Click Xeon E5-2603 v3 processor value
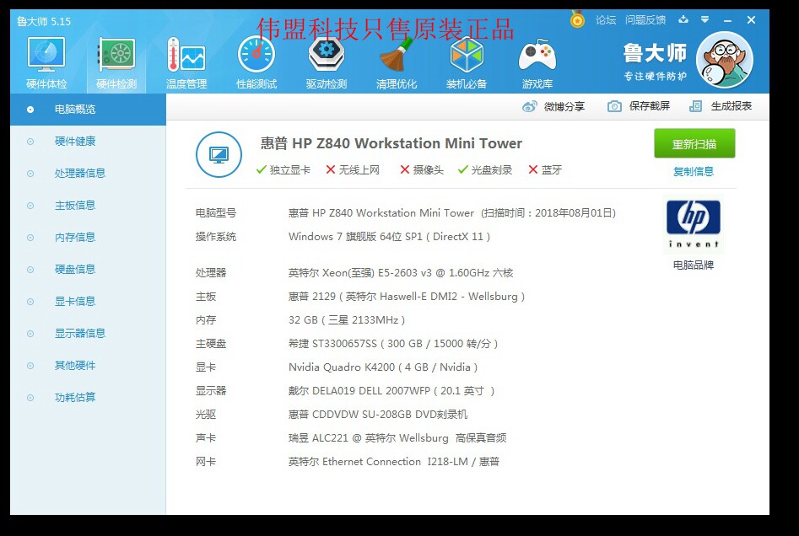The width and height of the screenshot is (799, 536). [401, 273]
